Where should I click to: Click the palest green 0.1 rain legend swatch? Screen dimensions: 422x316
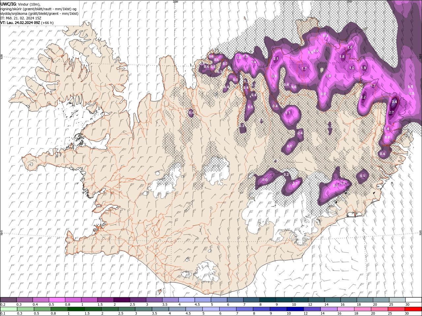coord(9,309)
